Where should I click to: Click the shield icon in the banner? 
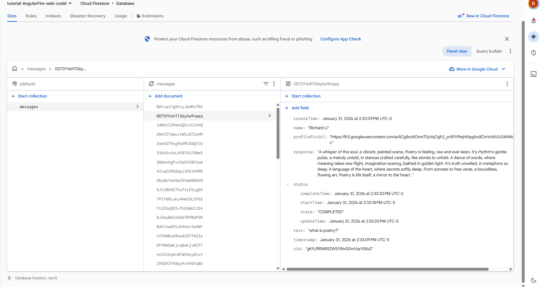tap(147, 39)
